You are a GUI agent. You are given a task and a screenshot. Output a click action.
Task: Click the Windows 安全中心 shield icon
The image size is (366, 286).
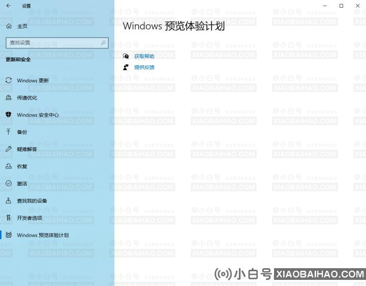(9, 115)
